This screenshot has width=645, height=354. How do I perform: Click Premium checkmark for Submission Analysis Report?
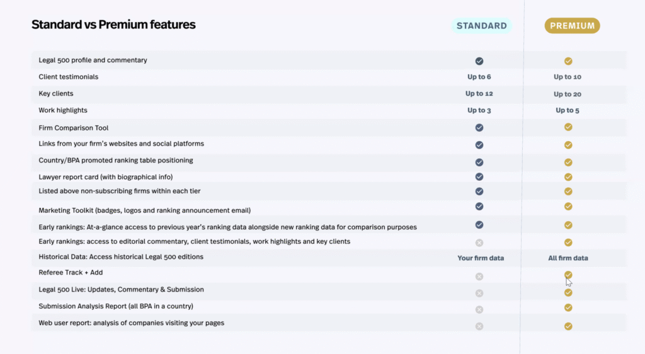[568, 307]
